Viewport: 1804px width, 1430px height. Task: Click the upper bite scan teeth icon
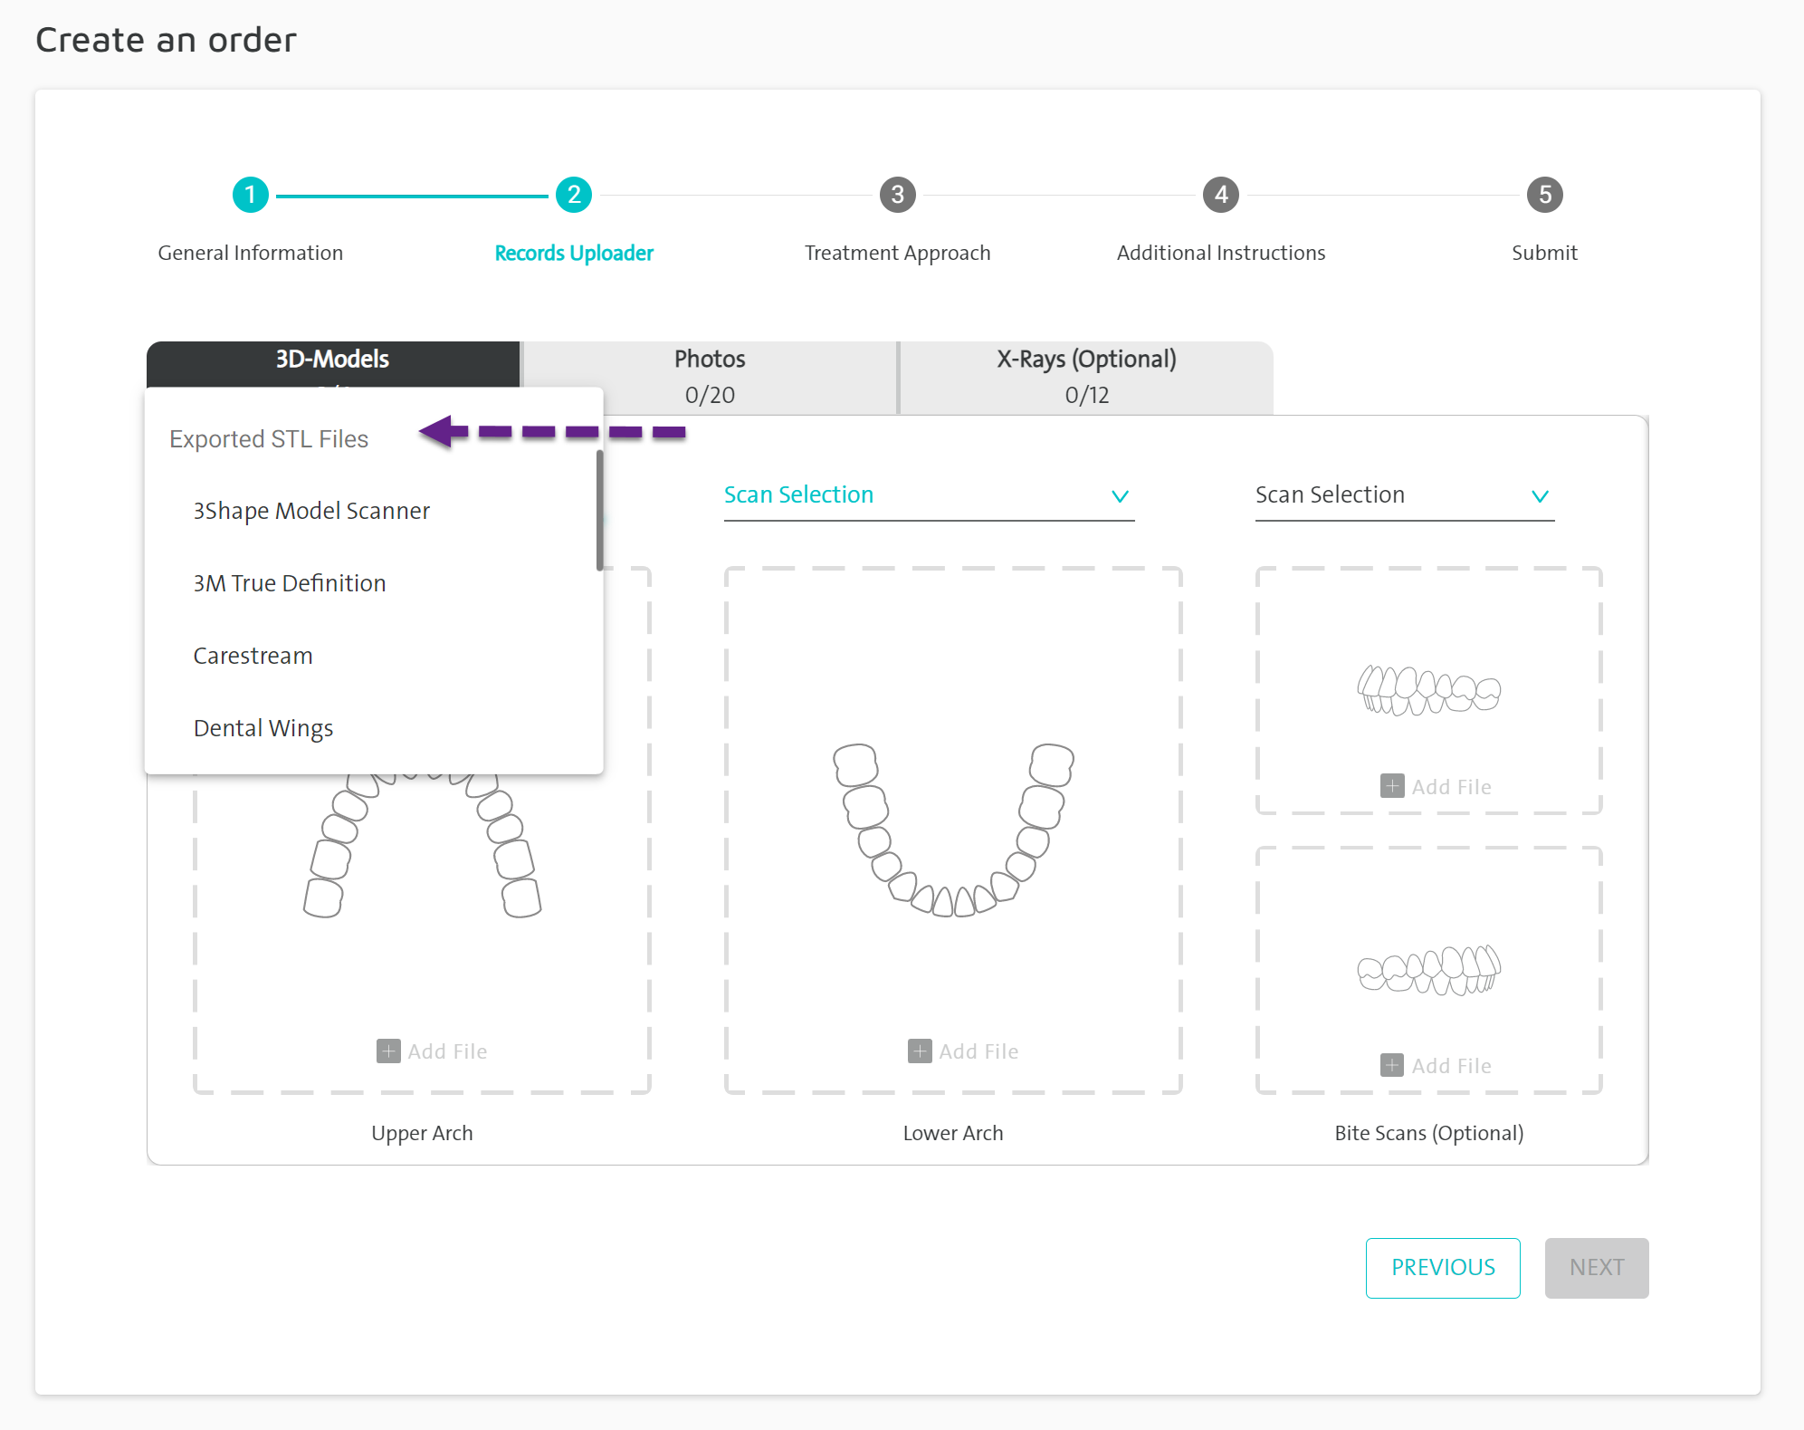[1428, 691]
